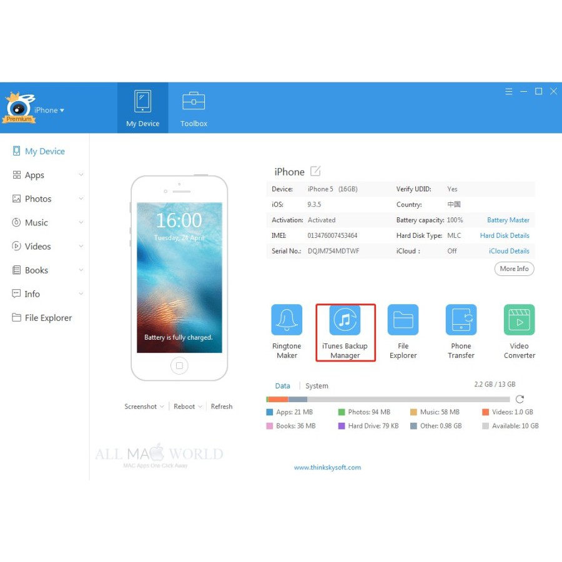Open Hard Disk Details link
The image size is (562, 562).
(505, 235)
